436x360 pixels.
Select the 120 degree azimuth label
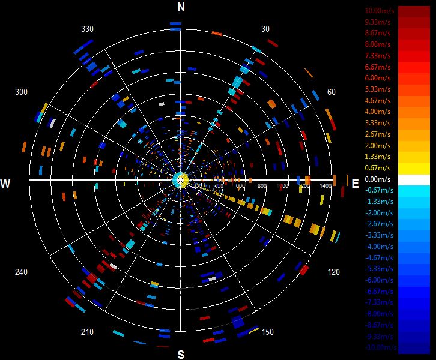(x=334, y=272)
